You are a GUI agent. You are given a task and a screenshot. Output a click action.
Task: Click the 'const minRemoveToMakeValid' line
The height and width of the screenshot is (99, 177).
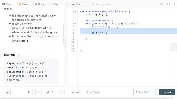(x=105, y=12)
